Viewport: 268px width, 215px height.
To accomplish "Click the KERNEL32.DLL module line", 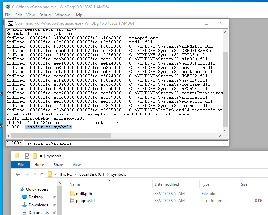I will [109, 46].
